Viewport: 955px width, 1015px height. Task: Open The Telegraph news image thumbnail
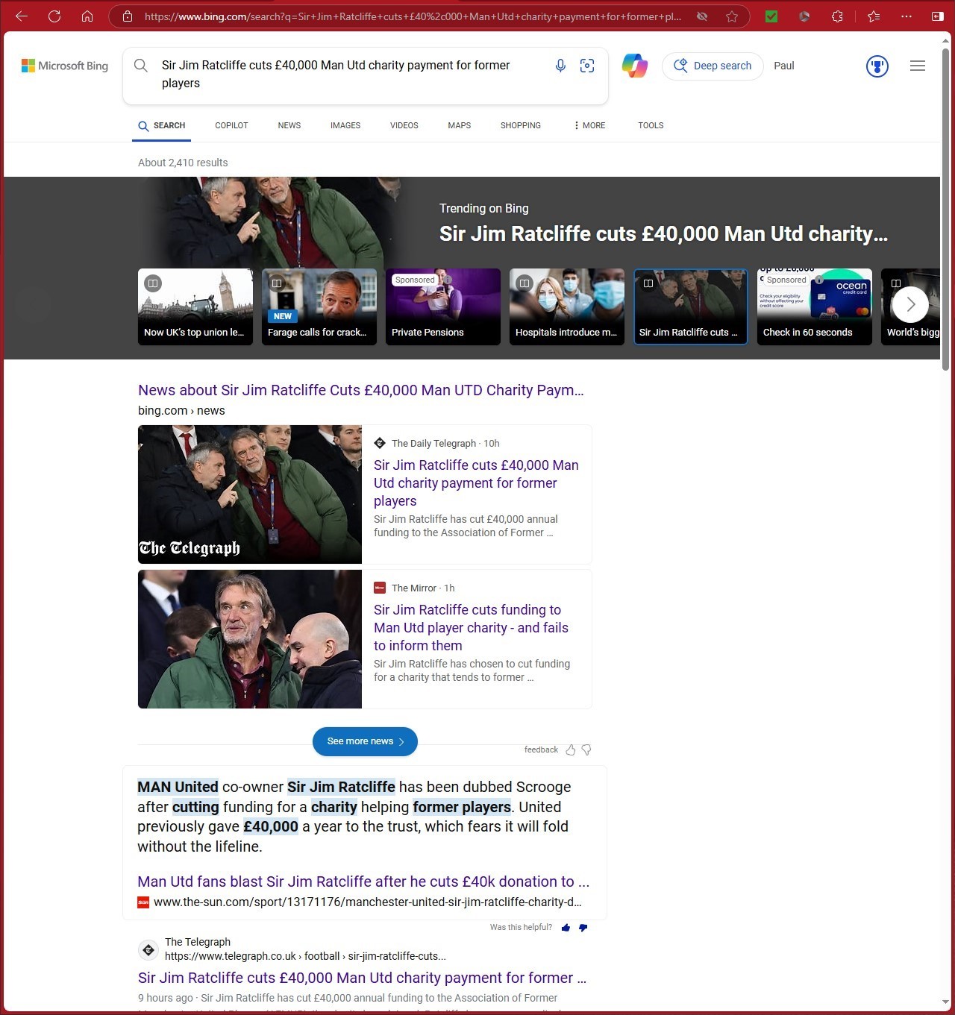250,494
